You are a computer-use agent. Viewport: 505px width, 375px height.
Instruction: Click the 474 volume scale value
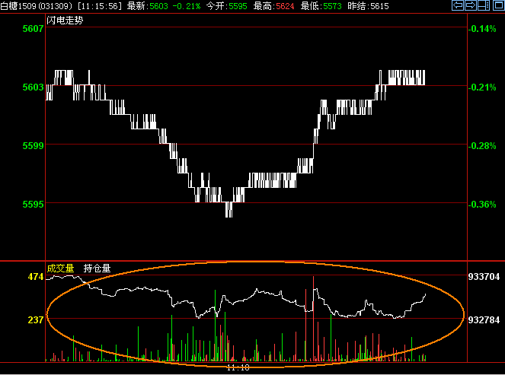[36, 278]
